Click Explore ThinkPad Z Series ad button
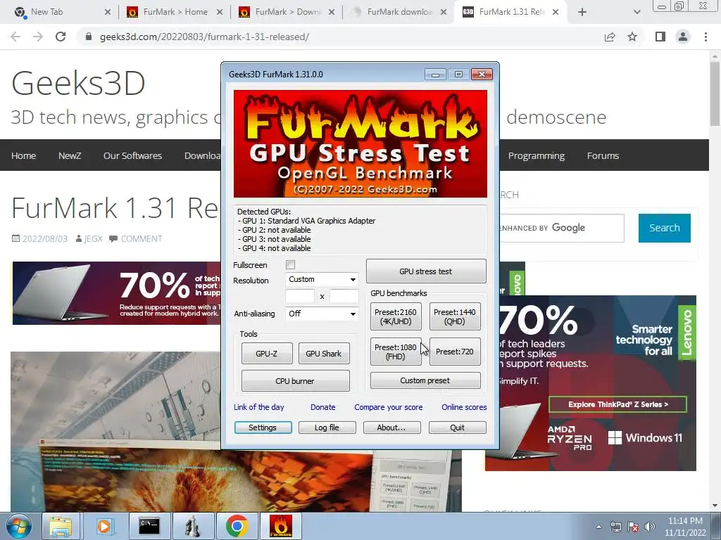Viewport: 721px width, 540px height. (617, 404)
